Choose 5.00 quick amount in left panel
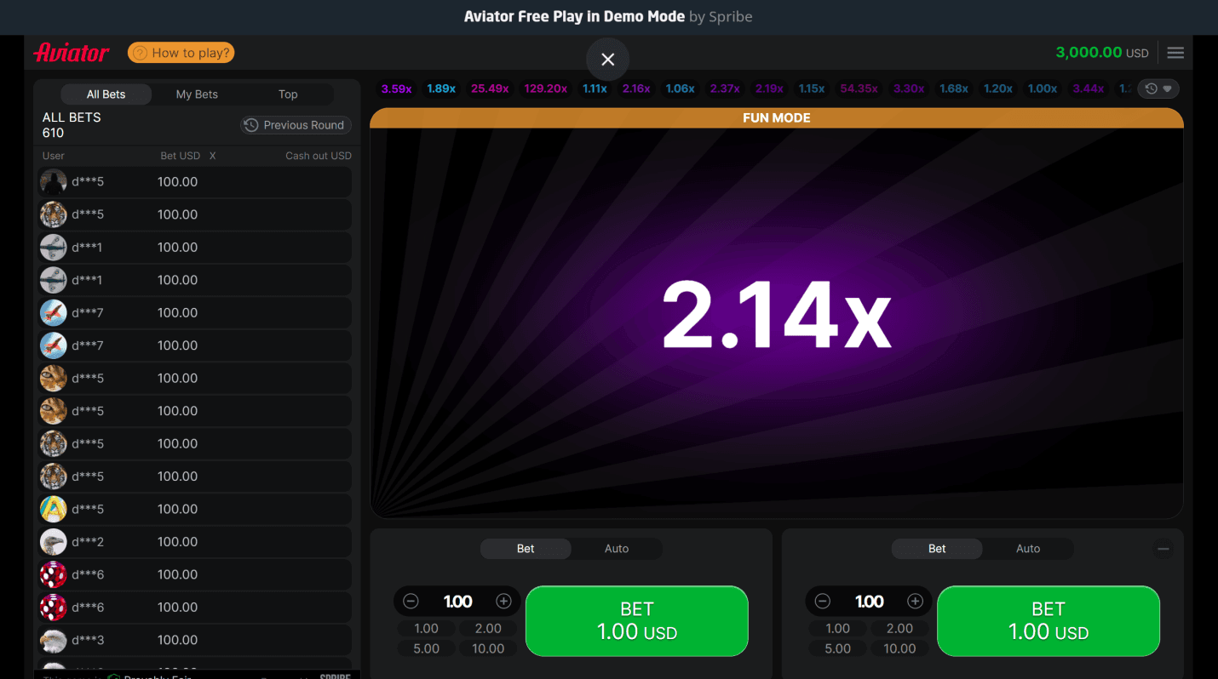 426,648
